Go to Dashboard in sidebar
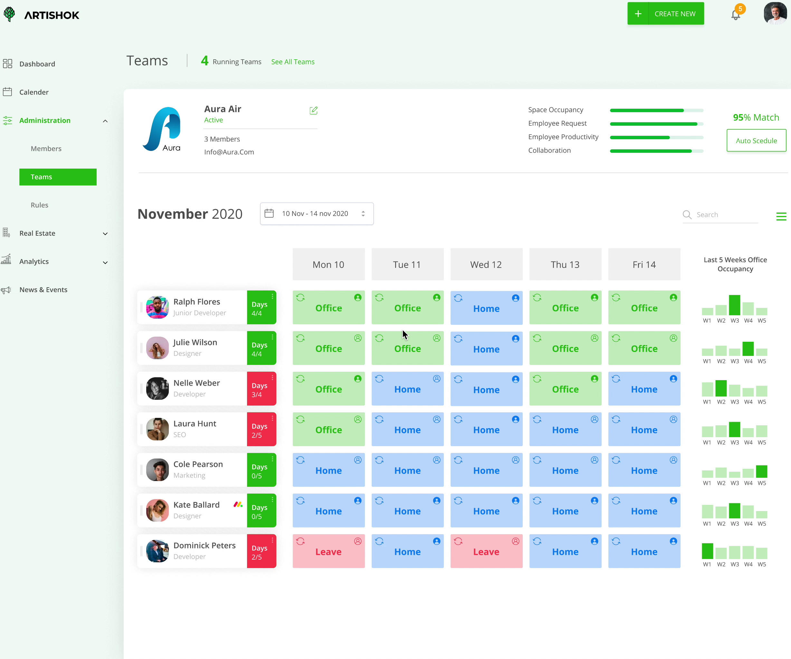The image size is (791, 659). pos(37,64)
